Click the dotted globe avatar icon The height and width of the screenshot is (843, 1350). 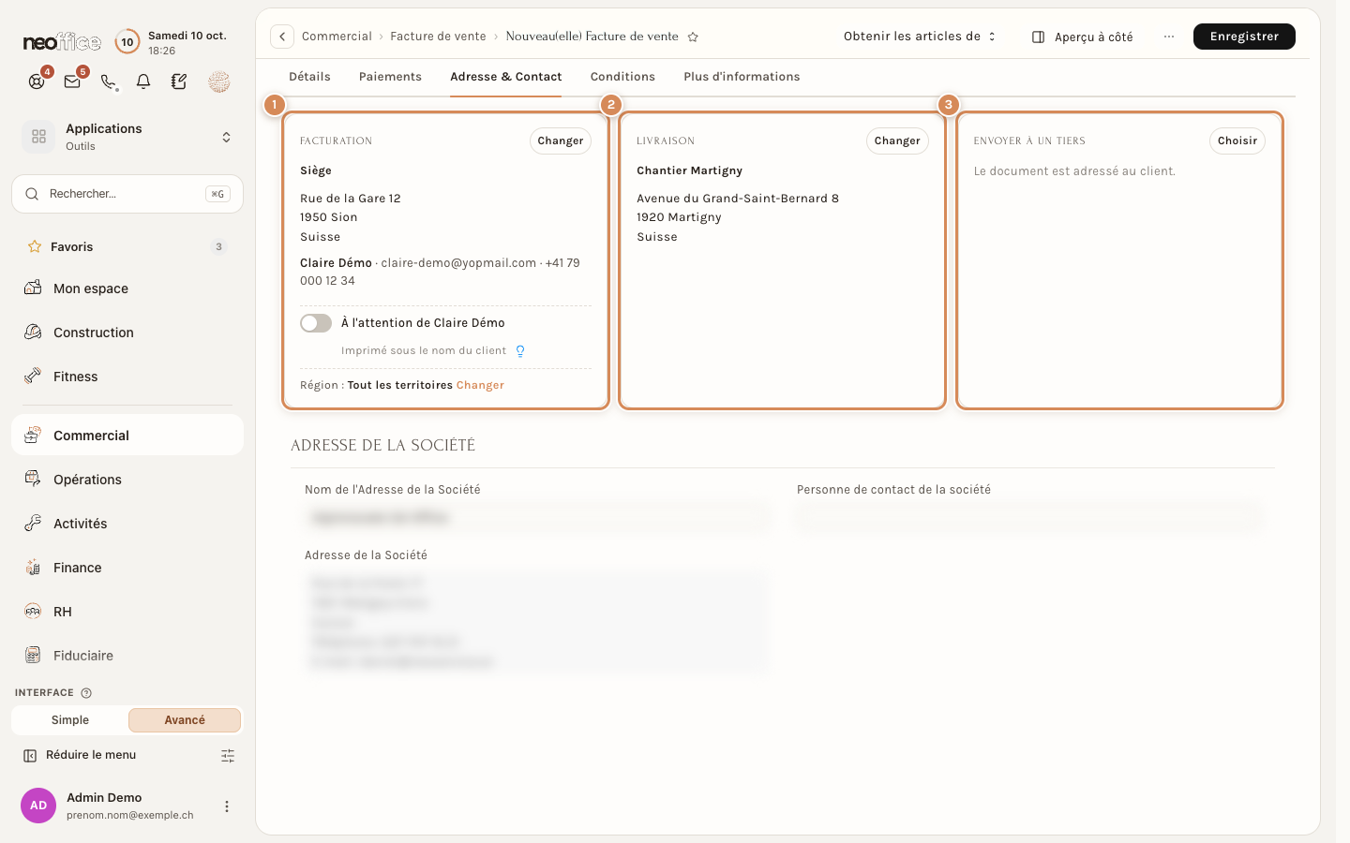tap(219, 81)
